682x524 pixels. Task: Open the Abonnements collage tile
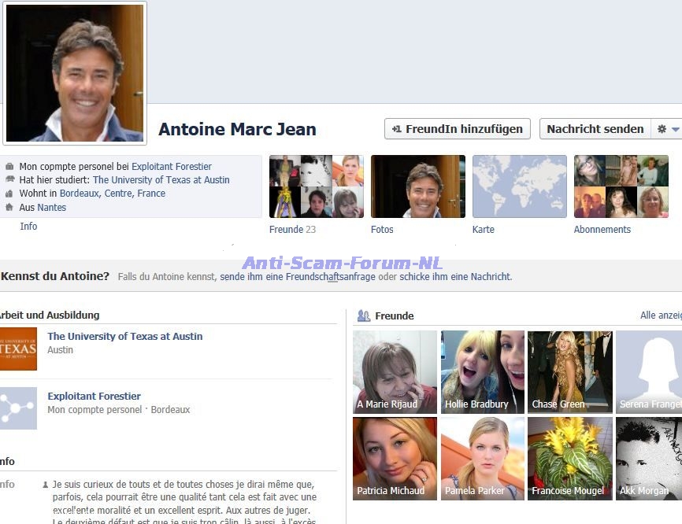[621, 186]
